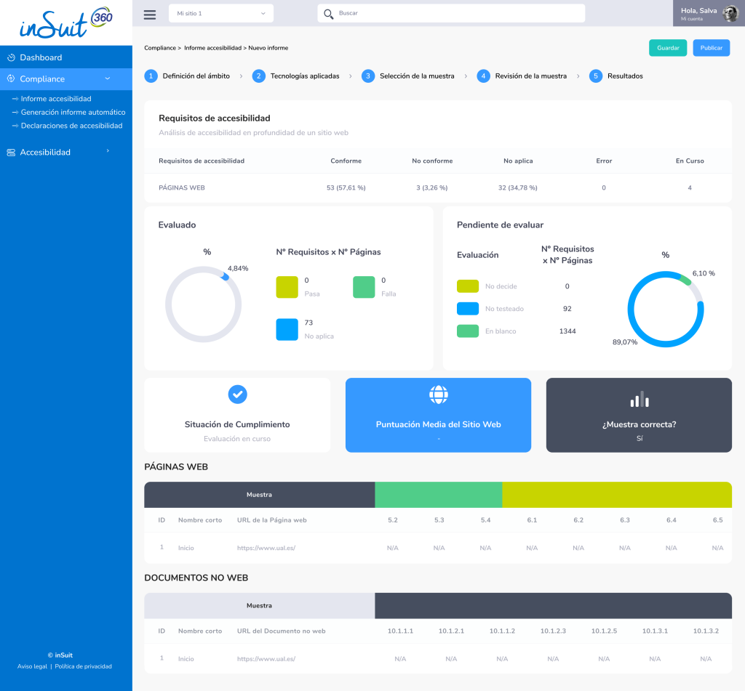Click the Guardar button

[x=667, y=46]
